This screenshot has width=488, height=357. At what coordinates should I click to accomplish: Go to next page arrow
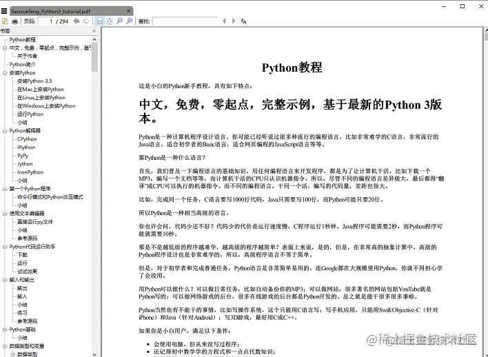pos(86,21)
